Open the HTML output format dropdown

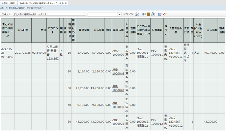coord(5,14)
